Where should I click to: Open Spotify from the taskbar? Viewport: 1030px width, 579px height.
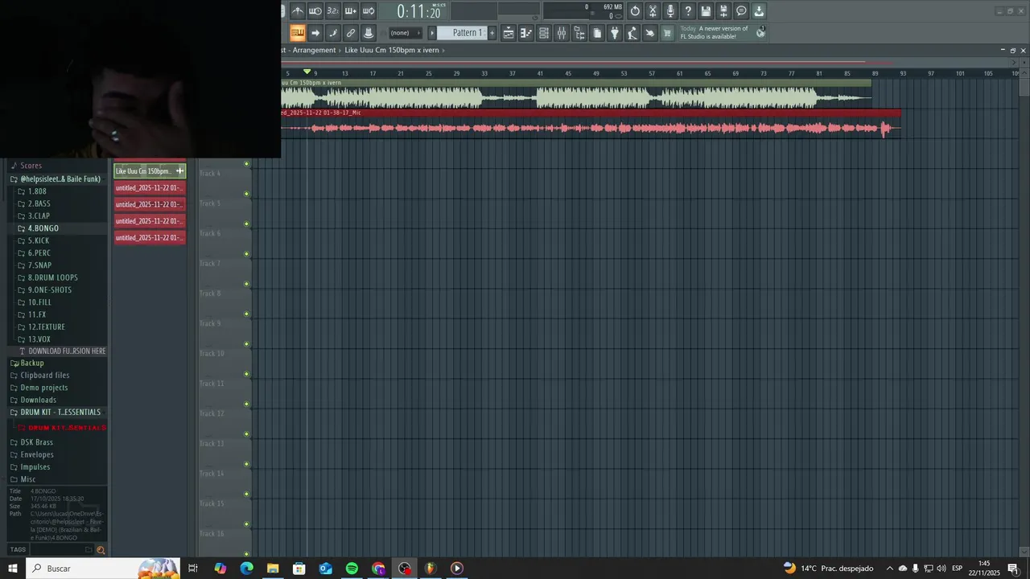pos(352,569)
